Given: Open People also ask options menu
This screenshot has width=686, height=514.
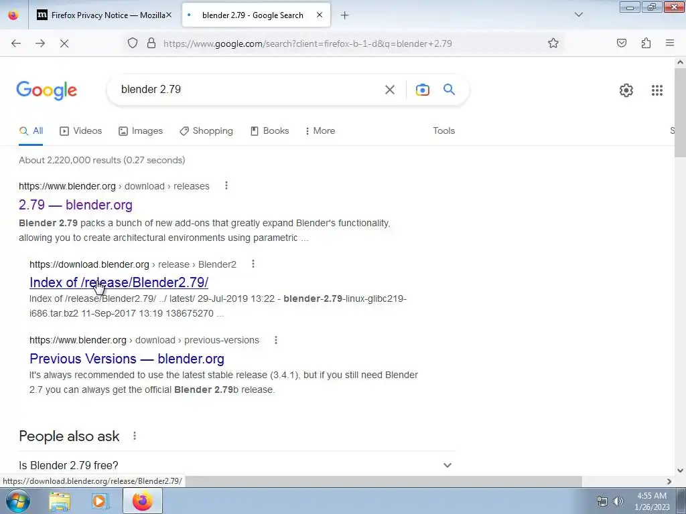Looking at the screenshot, I should click(x=135, y=436).
